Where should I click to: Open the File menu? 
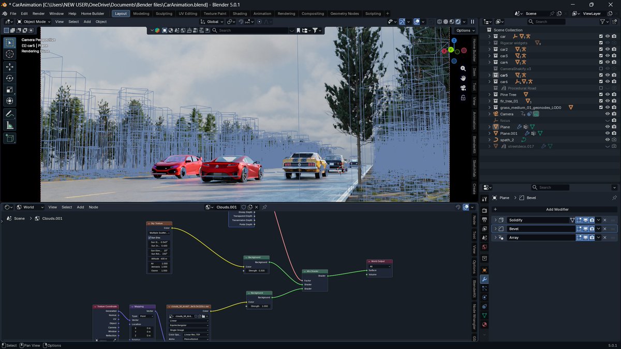[13, 13]
